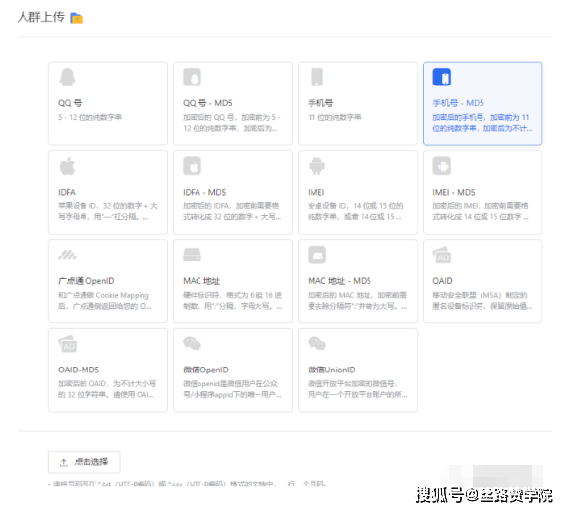Click the file format hint below upload
This screenshot has width=567, height=512.
(x=188, y=484)
